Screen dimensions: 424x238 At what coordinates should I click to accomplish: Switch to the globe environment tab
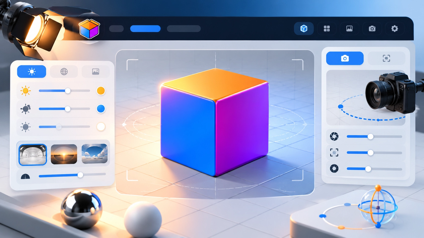pyautogui.click(x=64, y=72)
